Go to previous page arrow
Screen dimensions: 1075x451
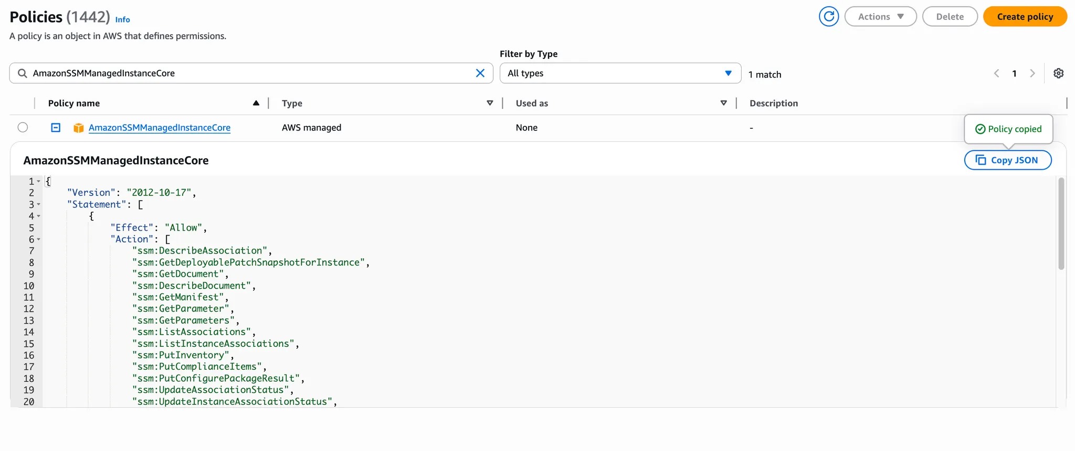(996, 73)
